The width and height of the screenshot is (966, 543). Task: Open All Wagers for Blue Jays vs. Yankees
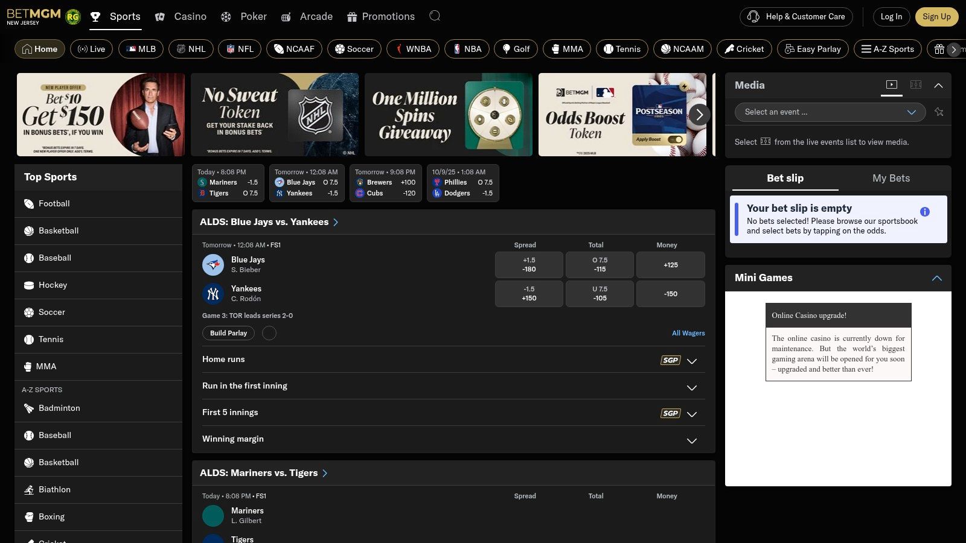[688, 332]
